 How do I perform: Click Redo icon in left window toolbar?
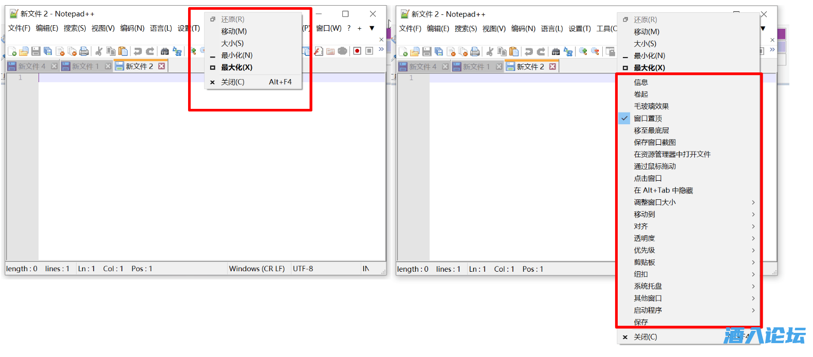pyautogui.click(x=150, y=51)
